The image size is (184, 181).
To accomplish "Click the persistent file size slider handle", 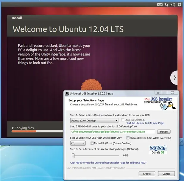I will pyautogui.click(x=73, y=156).
